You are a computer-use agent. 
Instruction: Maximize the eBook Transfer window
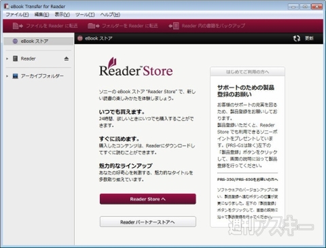[305, 7]
